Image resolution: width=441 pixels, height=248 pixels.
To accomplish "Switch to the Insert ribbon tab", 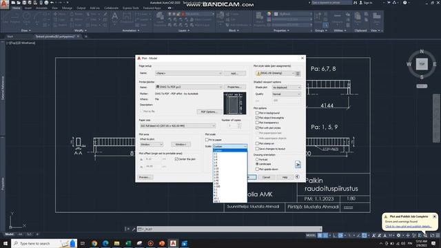I will pyautogui.click(x=28, y=8).
